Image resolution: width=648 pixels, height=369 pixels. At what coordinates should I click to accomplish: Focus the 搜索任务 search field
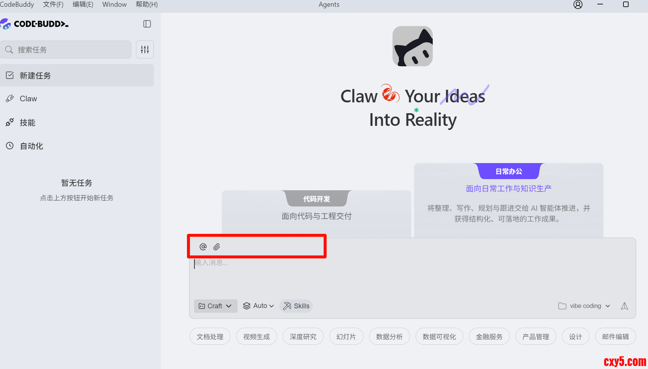coord(66,50)
